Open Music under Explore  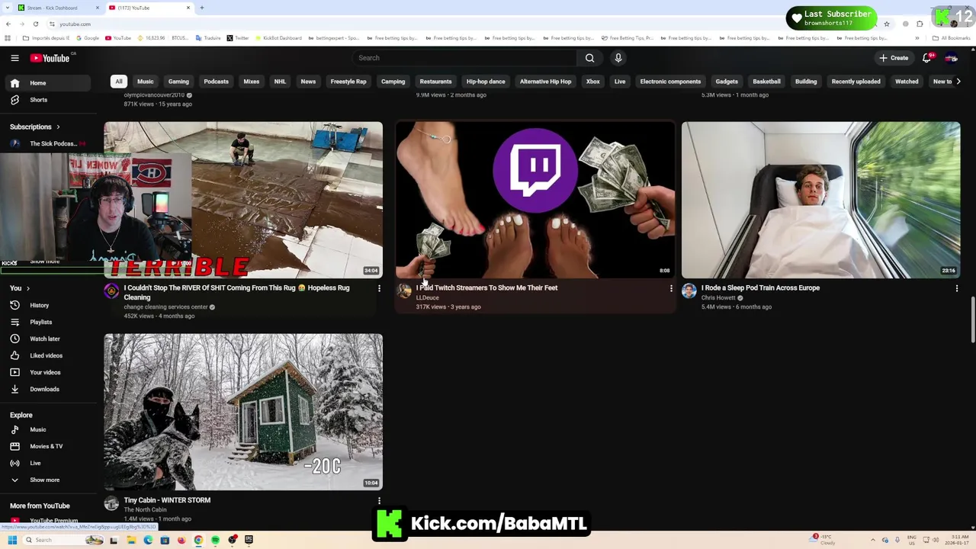50,429
